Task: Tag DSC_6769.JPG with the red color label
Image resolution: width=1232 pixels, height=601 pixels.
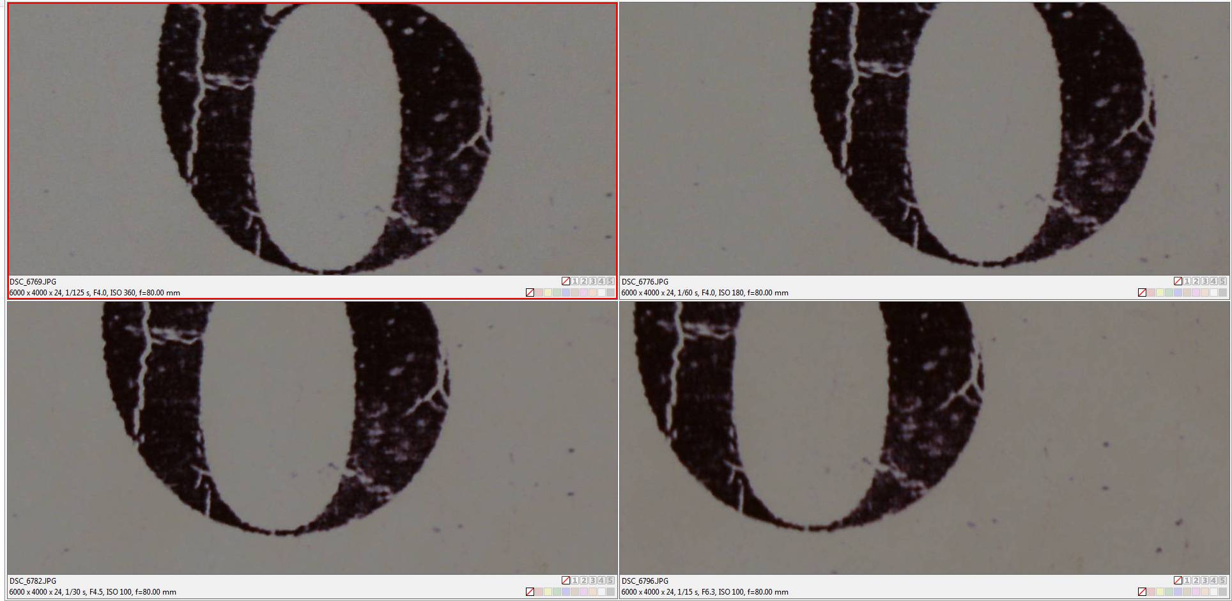Action: point(539,293)
